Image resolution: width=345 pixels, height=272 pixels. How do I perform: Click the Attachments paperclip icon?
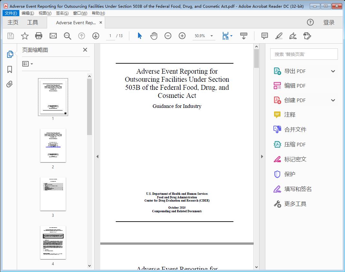click(10, 84)
